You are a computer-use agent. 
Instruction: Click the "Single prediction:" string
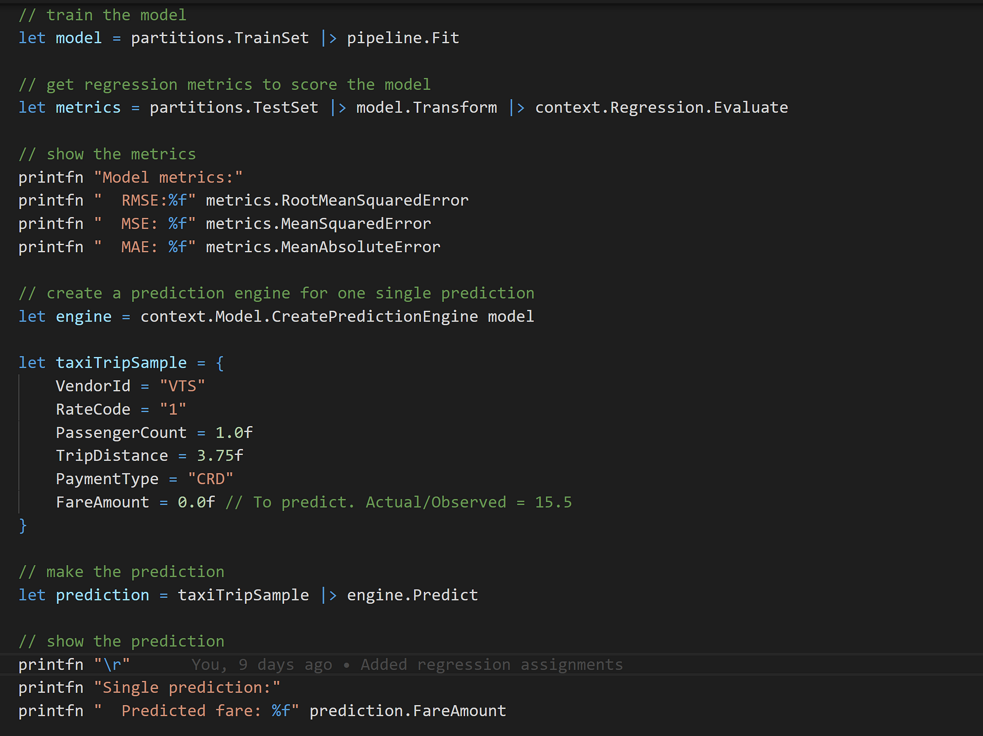(x=187, y=688)
